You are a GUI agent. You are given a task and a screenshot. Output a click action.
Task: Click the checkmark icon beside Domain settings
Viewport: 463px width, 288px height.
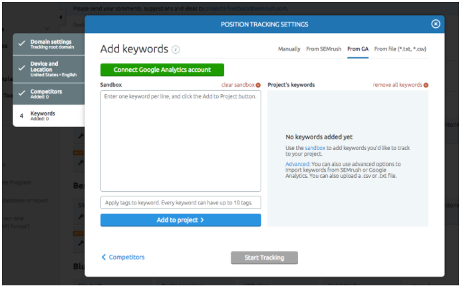pos(21,44)
